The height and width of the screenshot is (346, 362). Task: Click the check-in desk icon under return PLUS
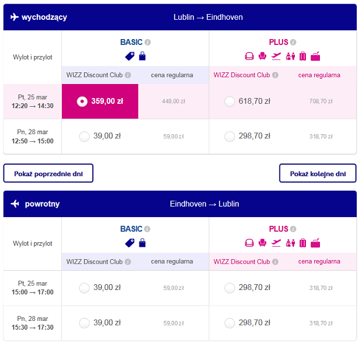290,243
